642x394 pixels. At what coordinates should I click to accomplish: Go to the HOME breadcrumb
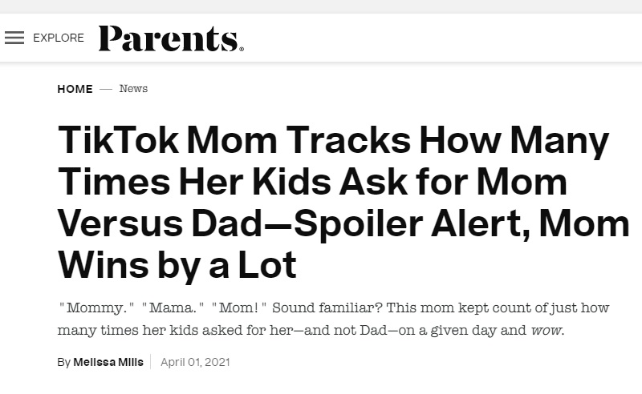click(x=75, y=89)
